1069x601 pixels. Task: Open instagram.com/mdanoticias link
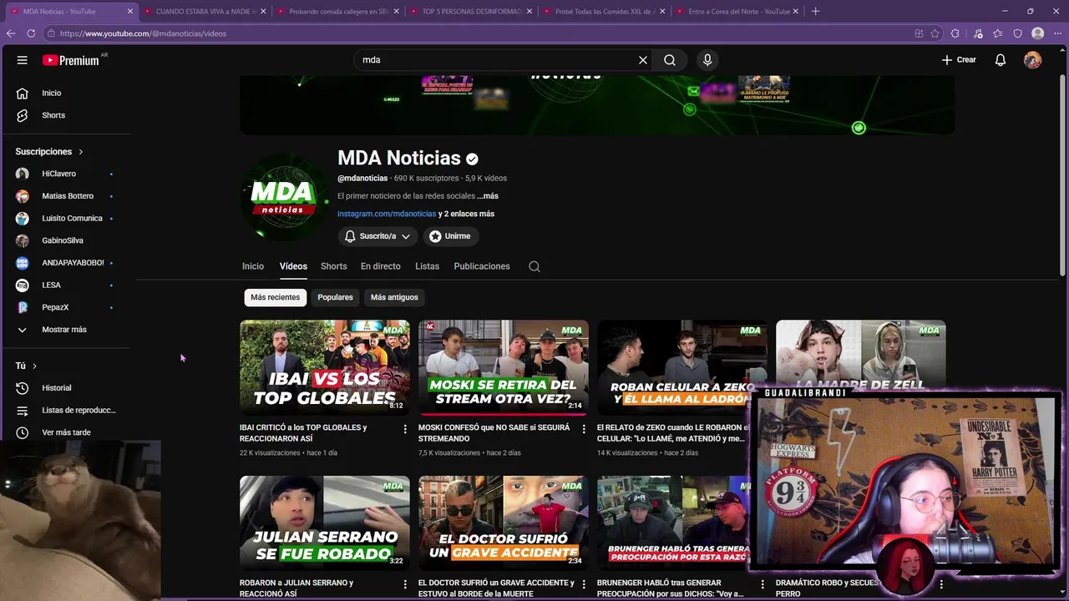pos(387,214)
